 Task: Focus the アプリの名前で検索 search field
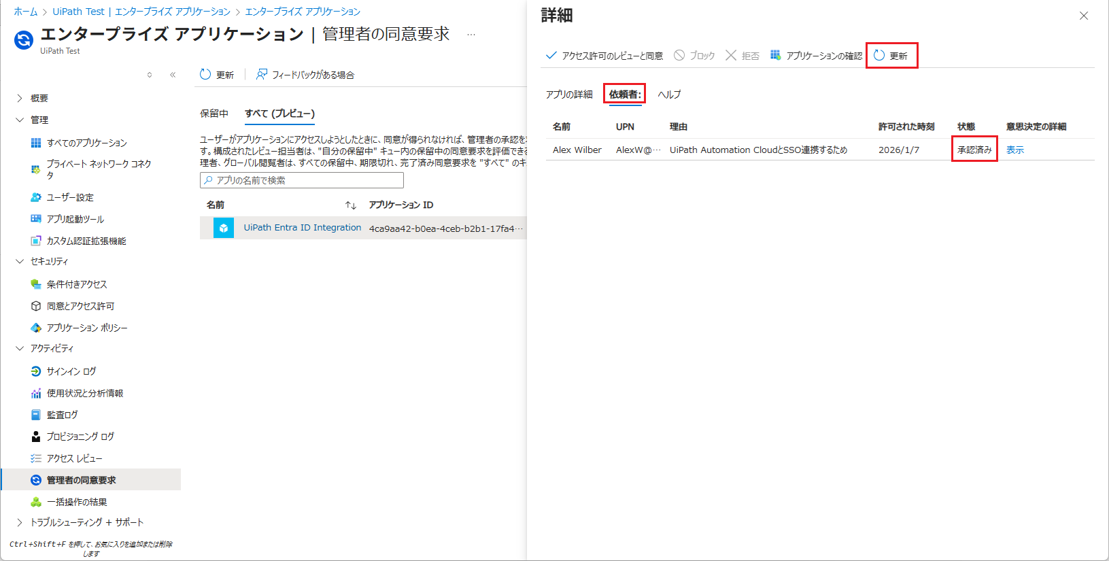point(302,180)
